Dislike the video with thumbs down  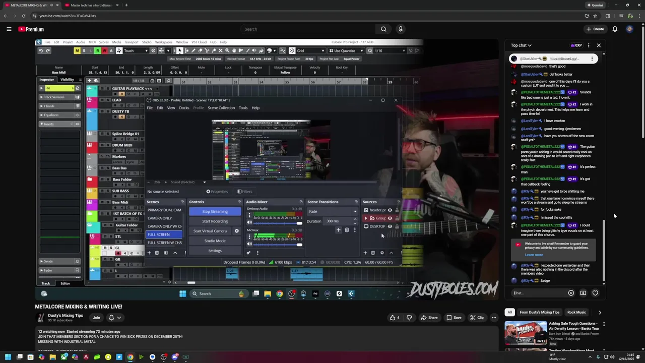(409, 318)
